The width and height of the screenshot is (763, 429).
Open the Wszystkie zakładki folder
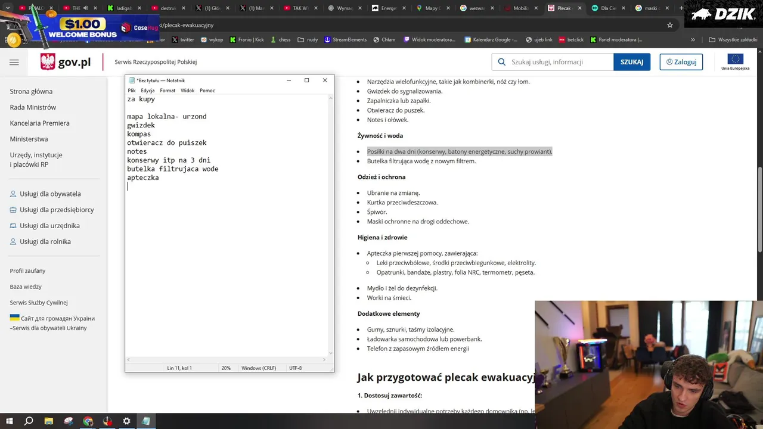pos(733,39)
